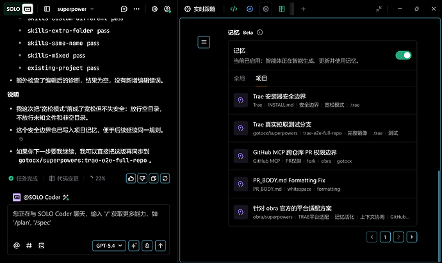Open the browser compass tab icon
This screenshot has width=442, height=263.
[x=250, y=9]
